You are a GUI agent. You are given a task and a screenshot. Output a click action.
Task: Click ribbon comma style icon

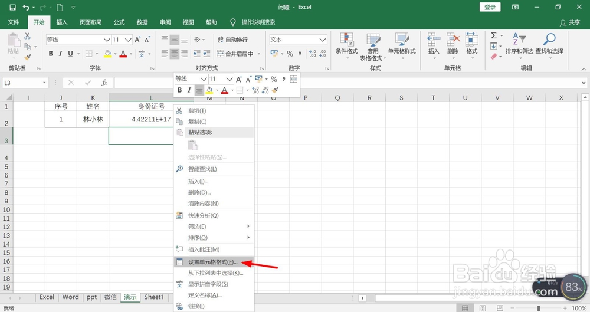click(300, 54)
